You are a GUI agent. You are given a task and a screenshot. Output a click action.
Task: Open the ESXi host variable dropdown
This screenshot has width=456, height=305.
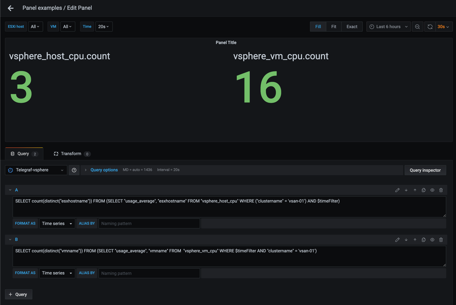click(35, 27)
